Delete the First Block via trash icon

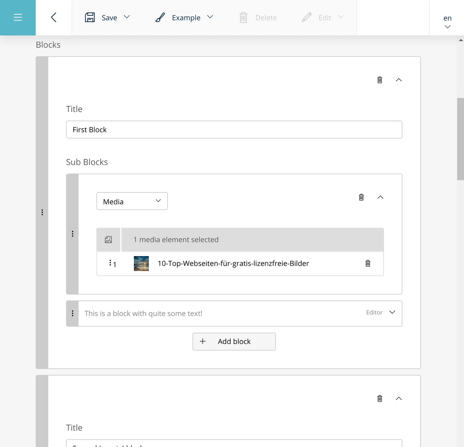click(380, 80)
